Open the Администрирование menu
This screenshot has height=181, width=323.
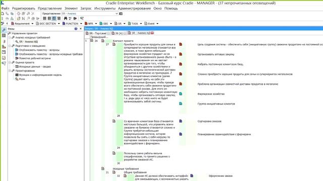pyautogui.click(x=135, y=9)
